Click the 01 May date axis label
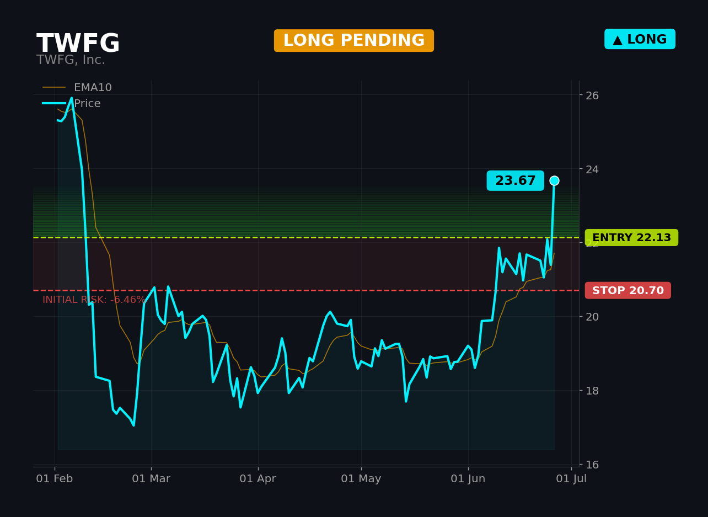 pyautogui.click(x=361, y=479)
